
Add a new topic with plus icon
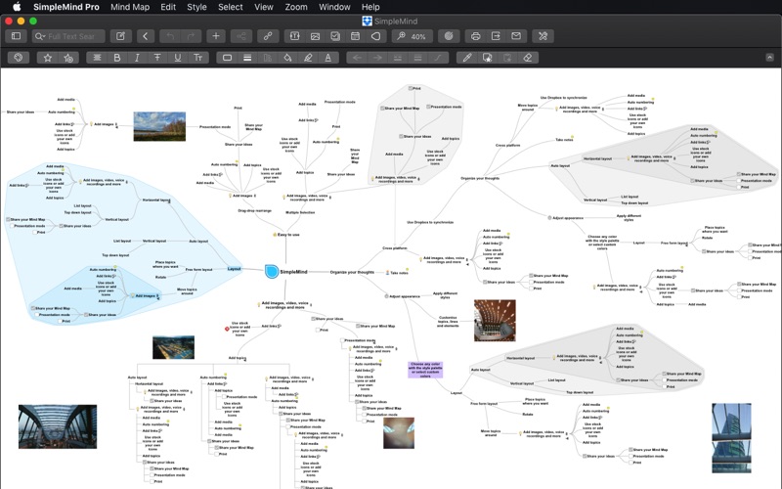[215, 36]
